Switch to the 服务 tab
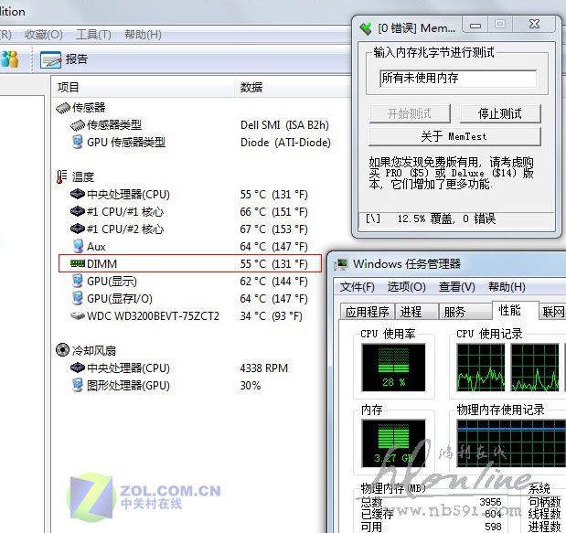The width and height of the screenshot is (566, 533). coord(465,312)
